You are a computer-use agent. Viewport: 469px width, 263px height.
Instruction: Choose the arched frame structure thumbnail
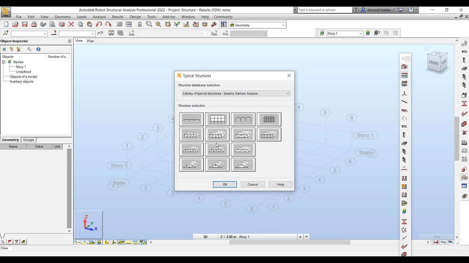tap(243, 119)
